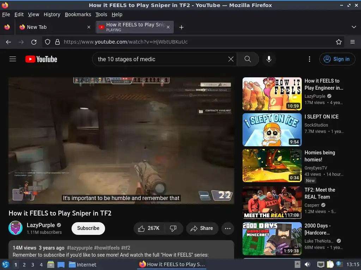Open LazyPurple channel avatar

(16, 228)
